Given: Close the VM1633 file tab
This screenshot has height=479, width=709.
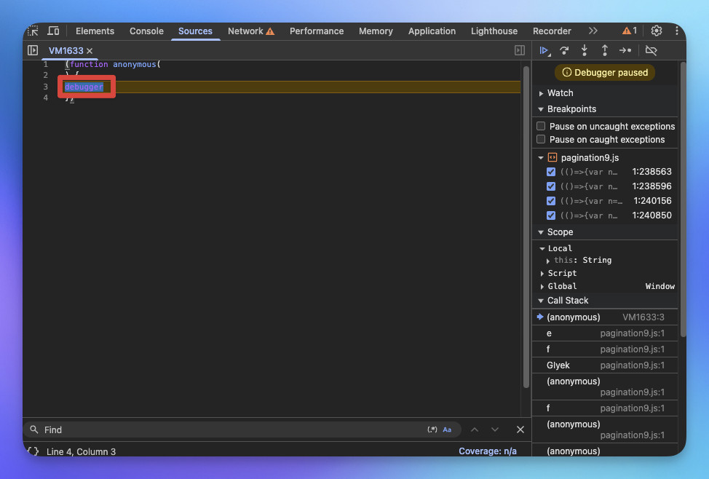Looking at the screenshot, I should (90, 51).
